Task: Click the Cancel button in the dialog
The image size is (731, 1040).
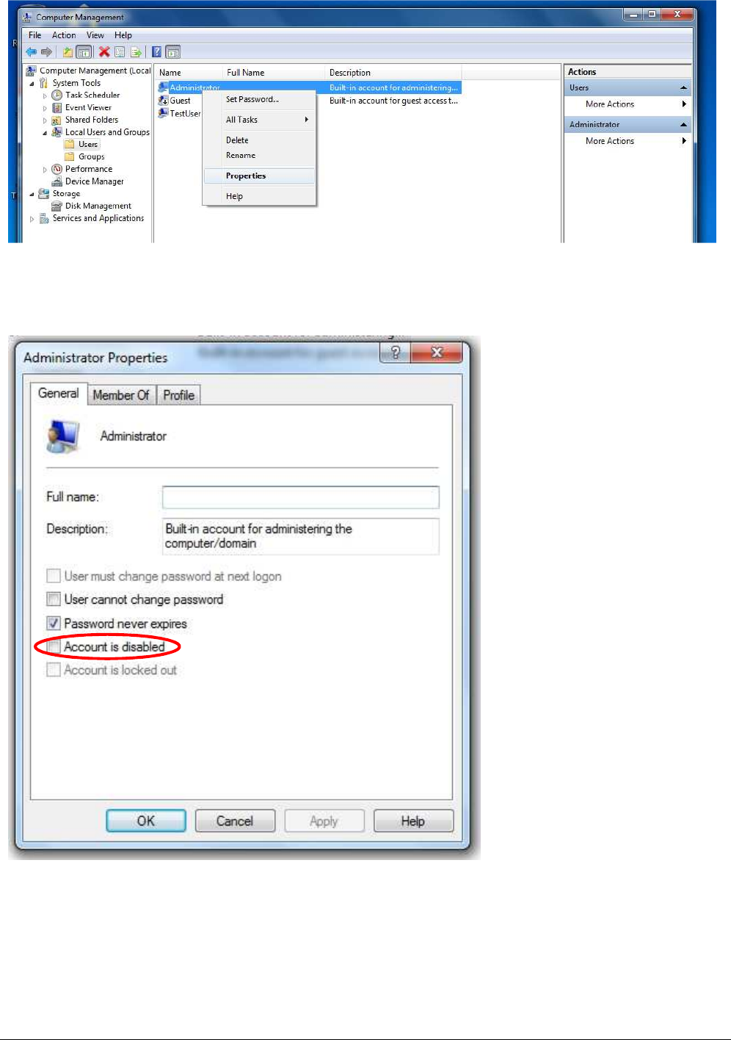Action: pos(235,821)
